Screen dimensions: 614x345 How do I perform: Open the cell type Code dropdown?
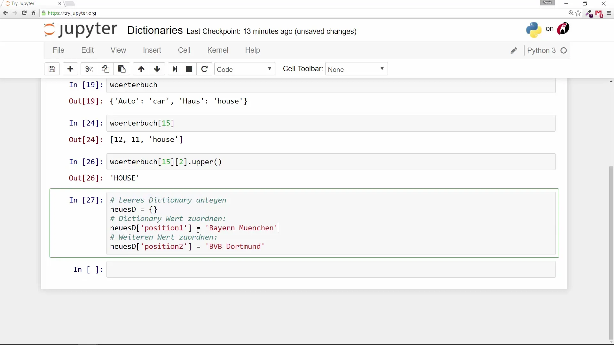(x=245, y=69)
